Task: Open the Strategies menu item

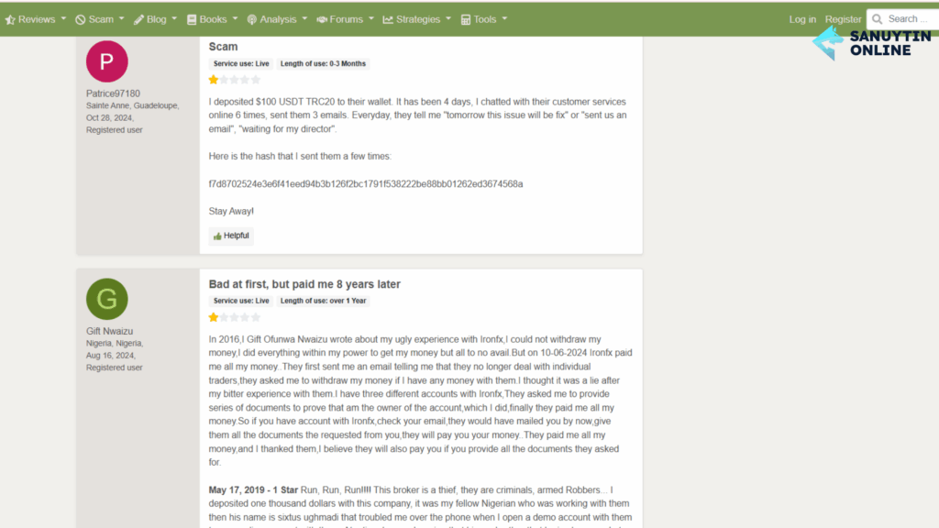Action: [x=418, y=19]
